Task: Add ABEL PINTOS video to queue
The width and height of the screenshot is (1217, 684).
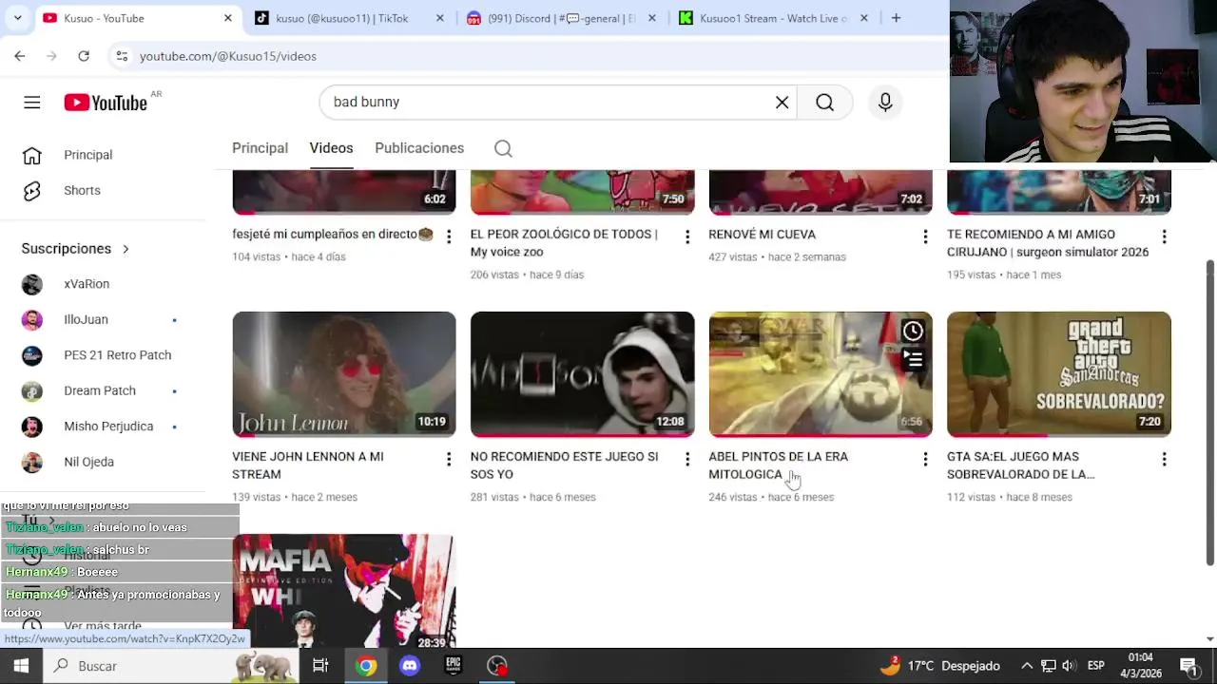Action: click(913, 359)
